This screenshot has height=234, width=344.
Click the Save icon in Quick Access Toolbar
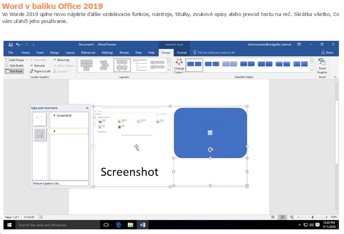click(x=11, y=45)
